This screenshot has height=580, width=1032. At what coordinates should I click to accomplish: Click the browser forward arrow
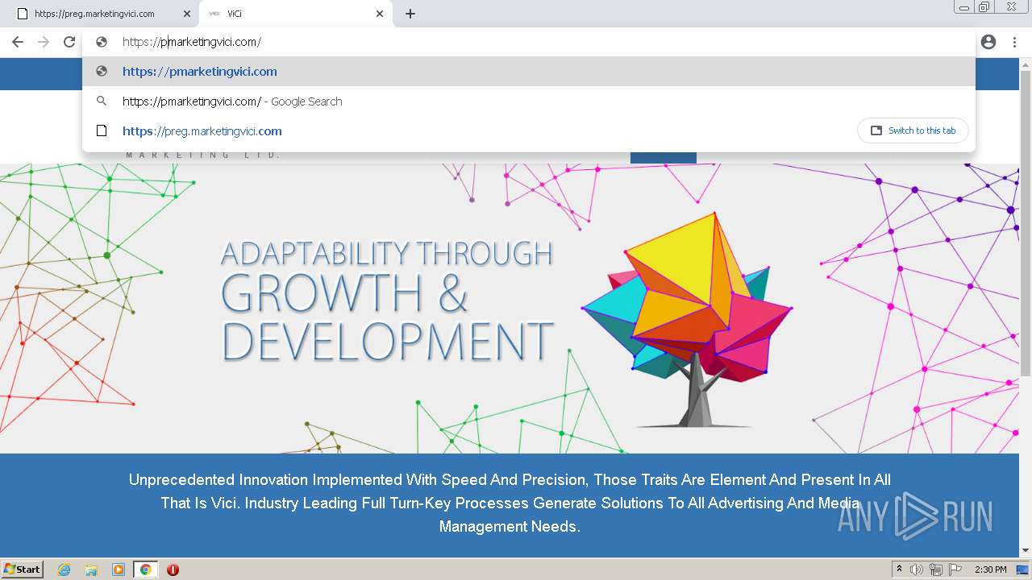(44, 42)
